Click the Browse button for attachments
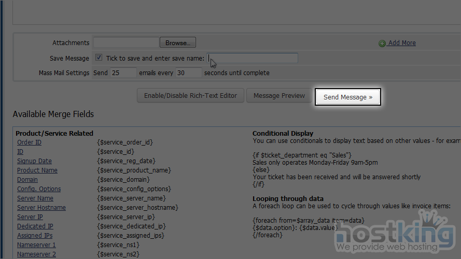This screenshot has width=461, height=259. [177, 43]
